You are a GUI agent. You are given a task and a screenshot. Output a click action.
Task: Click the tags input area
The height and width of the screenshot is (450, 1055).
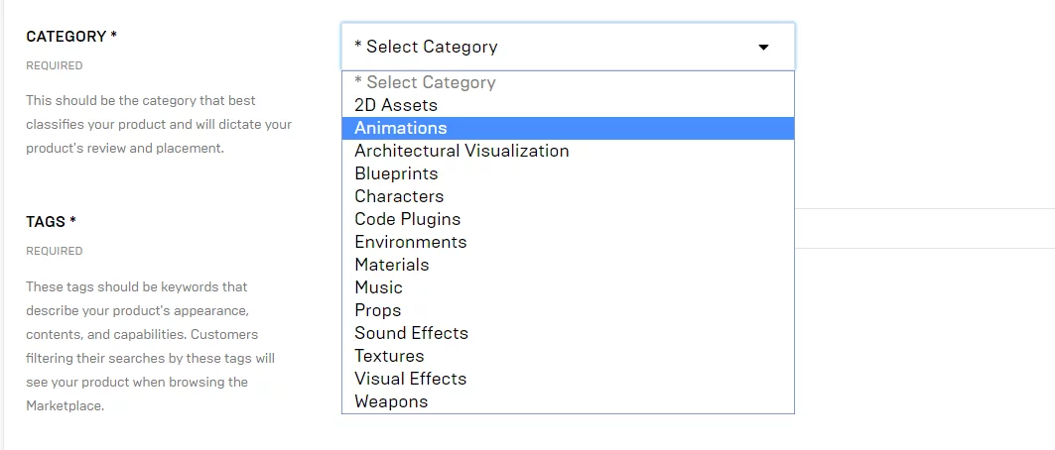pyautogui.click(x=923, y=229)
